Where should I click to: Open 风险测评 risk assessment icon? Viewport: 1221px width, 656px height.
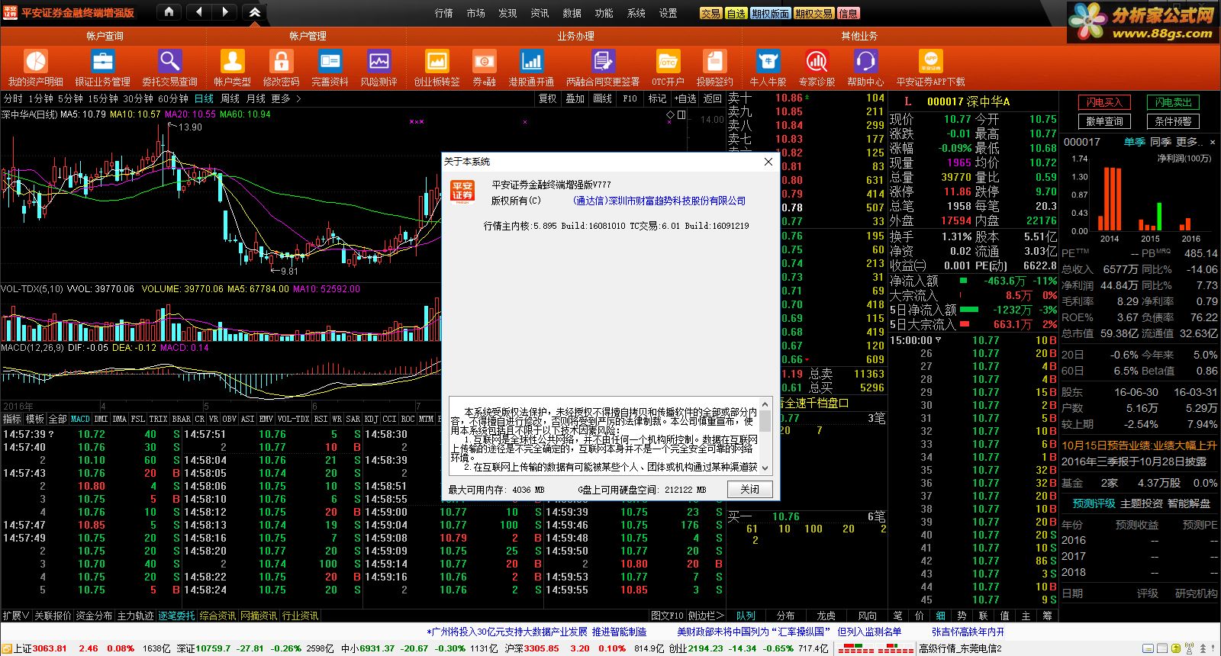tap(379, 61)
